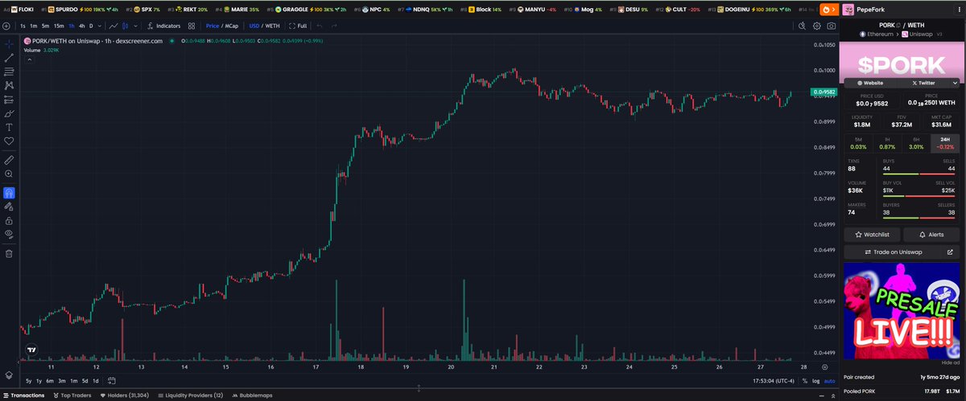Add PORK to Watchlist

[872, 235]
